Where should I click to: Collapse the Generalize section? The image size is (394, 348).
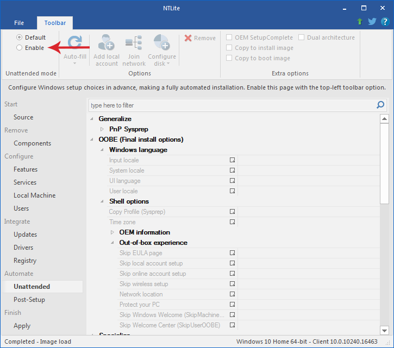[92, 119]
